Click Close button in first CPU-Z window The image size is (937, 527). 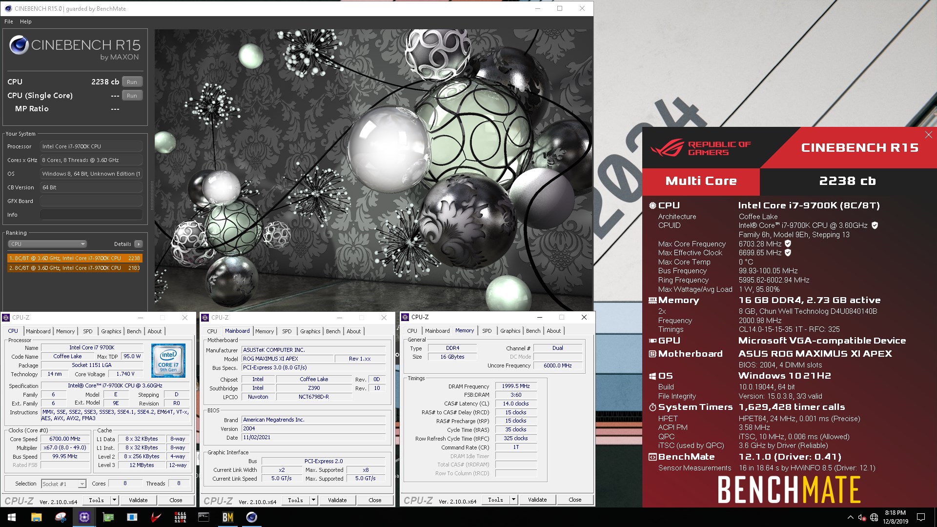point(176,500)
